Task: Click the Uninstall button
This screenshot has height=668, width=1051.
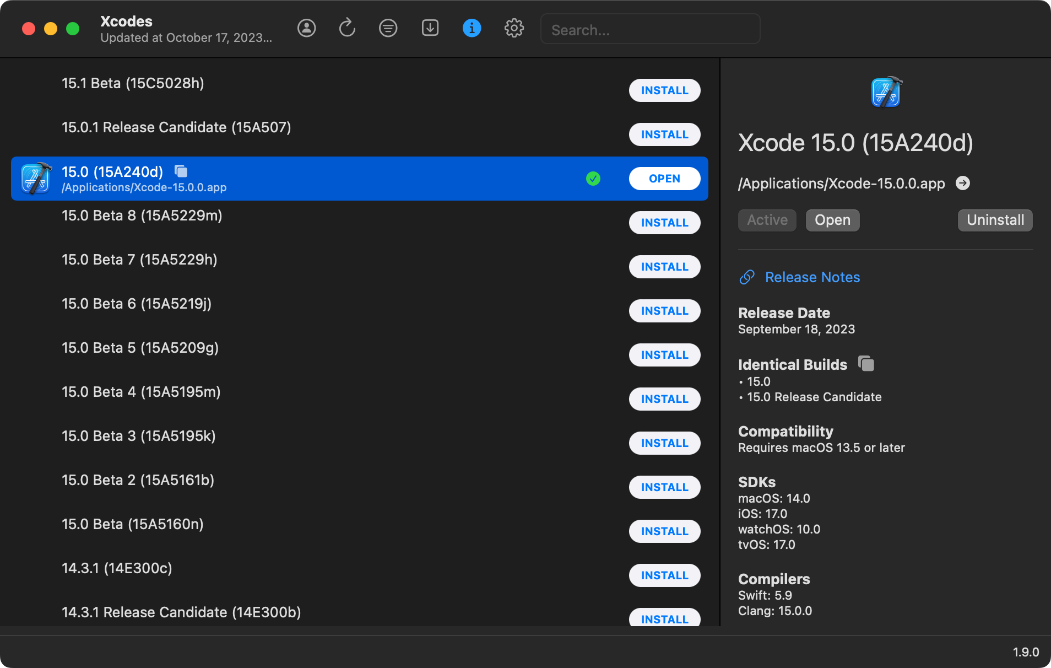Action: point(995,220)
